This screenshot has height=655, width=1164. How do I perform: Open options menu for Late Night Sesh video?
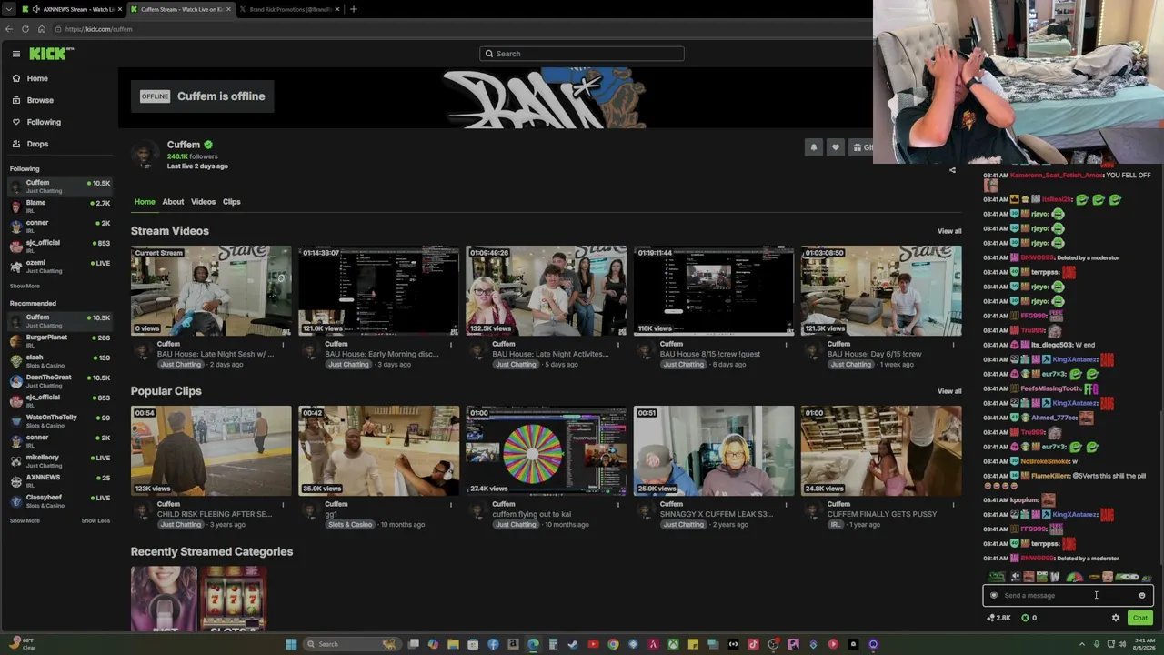point(283,344)
